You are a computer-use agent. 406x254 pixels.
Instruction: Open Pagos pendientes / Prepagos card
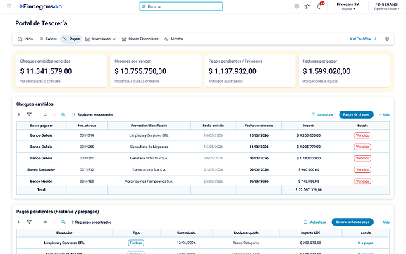(250, 71)
